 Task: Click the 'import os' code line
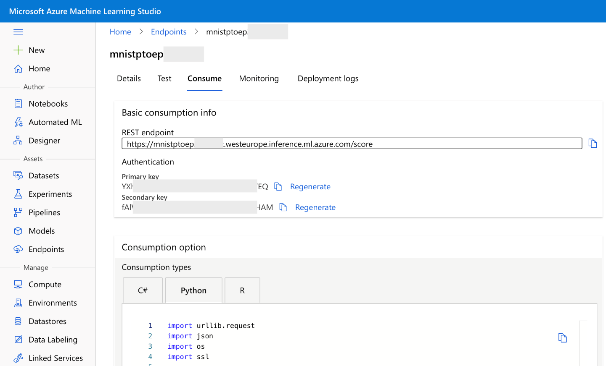186,346
